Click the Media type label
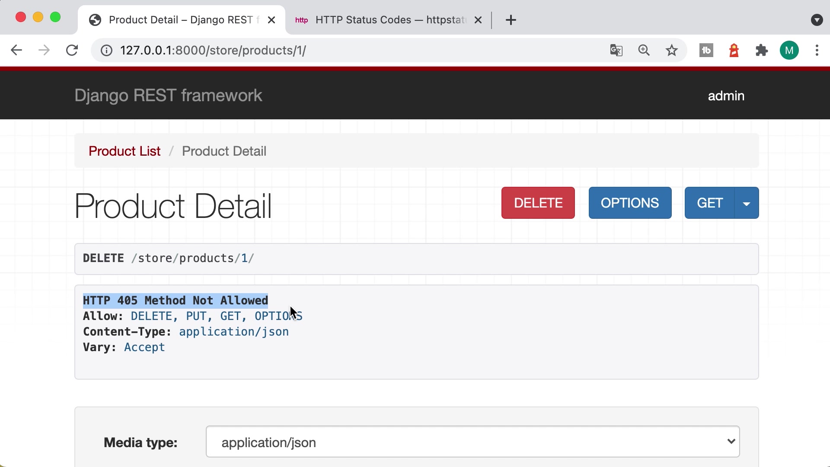830x467 pixels. pyautogui.click(x=140, y=442)
